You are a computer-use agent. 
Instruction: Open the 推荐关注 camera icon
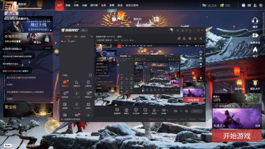(255, 38)
